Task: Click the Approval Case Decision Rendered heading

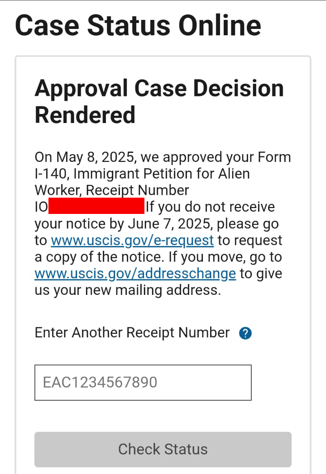Action: [159, 101]
